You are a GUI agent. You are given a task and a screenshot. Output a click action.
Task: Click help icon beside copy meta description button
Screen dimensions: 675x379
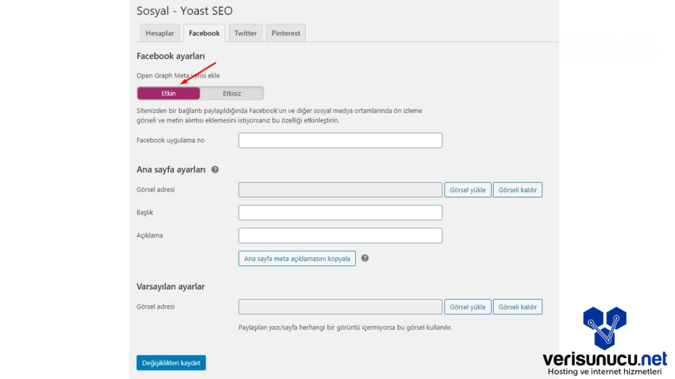(x=365, y=259)
